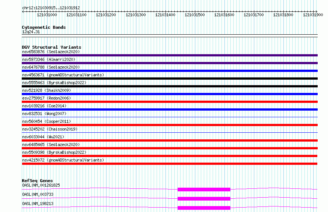
Task: Select the magenta exon of OASL|NM_003733
Action: 204,199
